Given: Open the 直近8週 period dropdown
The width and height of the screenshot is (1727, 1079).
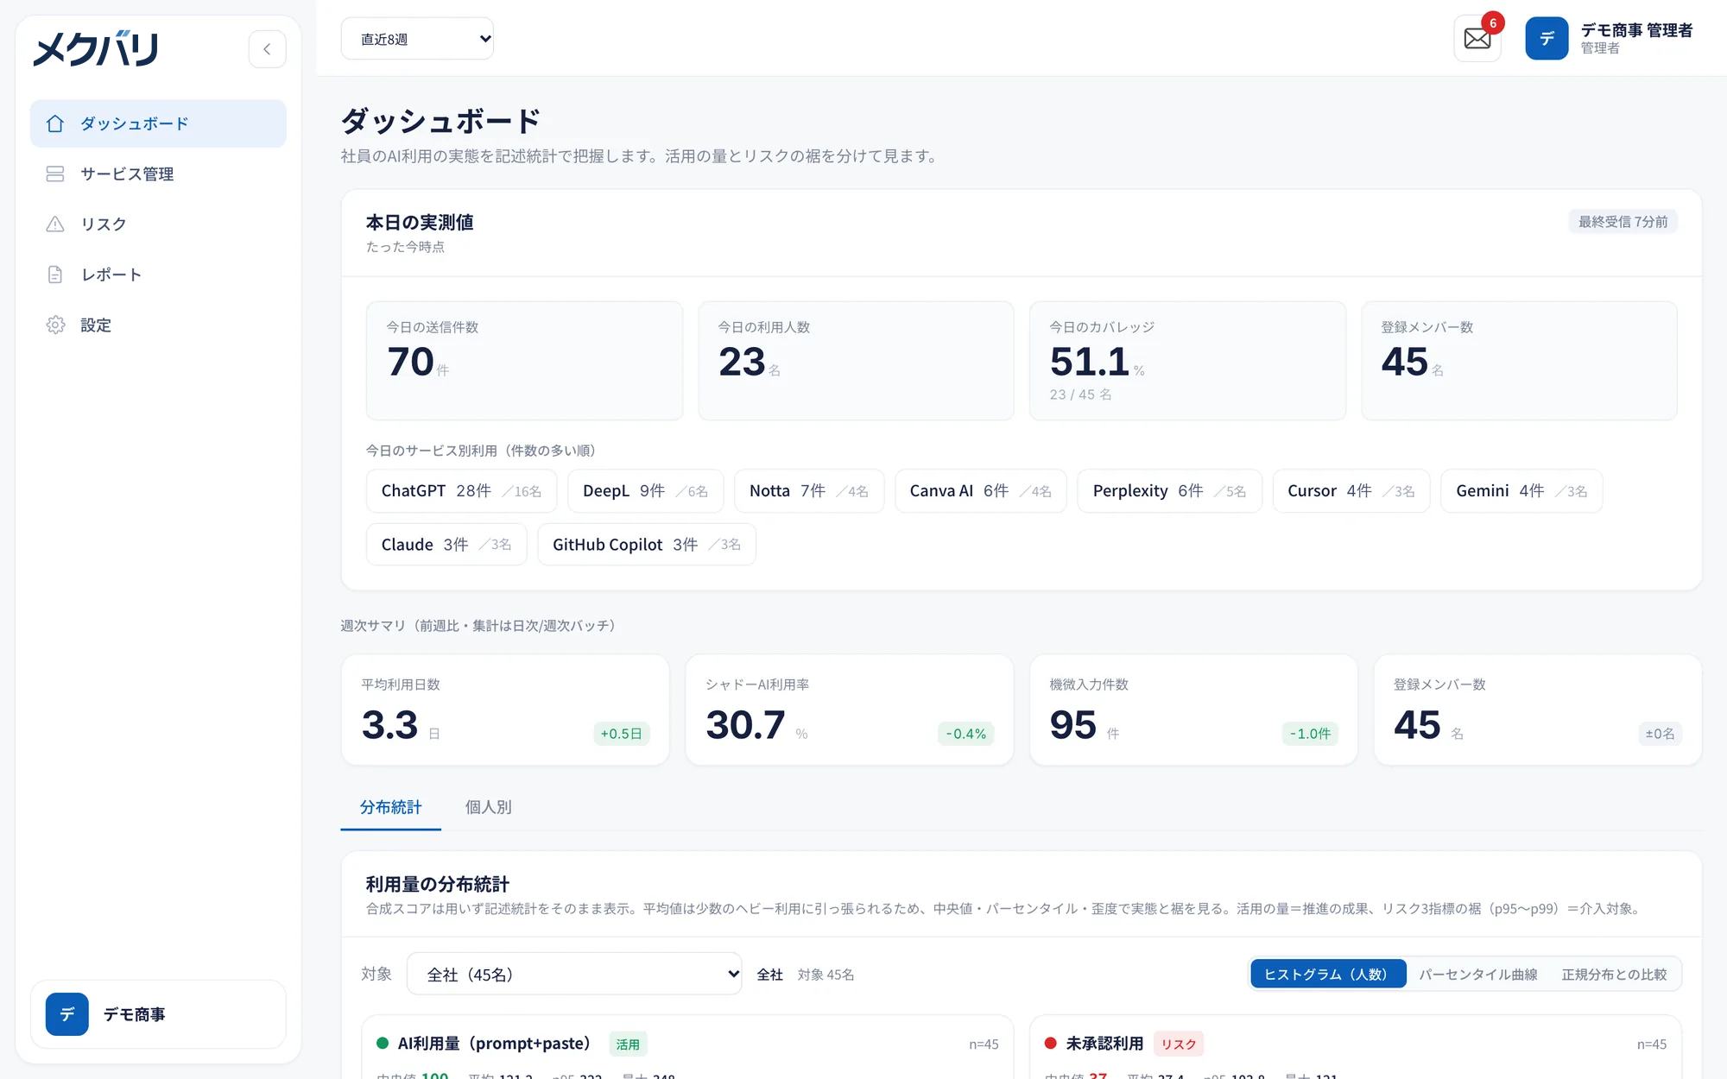Looking at the screenshot, I should click(417, 39).
